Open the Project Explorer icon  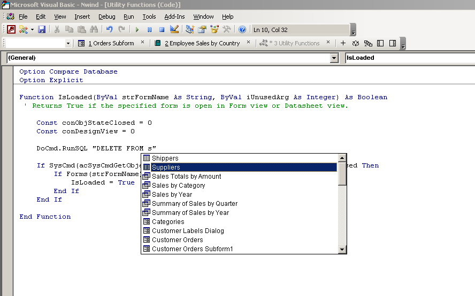pos(190,29)
